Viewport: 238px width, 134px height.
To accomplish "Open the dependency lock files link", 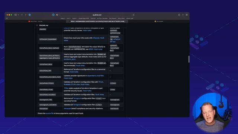I will pos(96,76).
